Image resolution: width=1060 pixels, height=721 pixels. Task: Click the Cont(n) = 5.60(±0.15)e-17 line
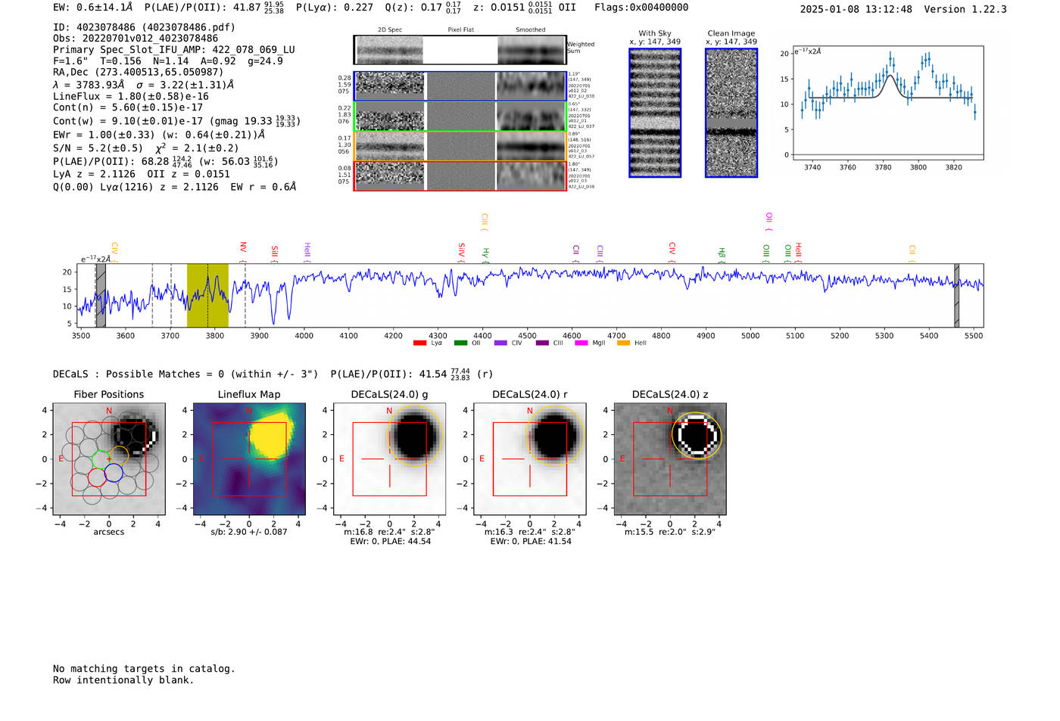(x=128, y=107)
